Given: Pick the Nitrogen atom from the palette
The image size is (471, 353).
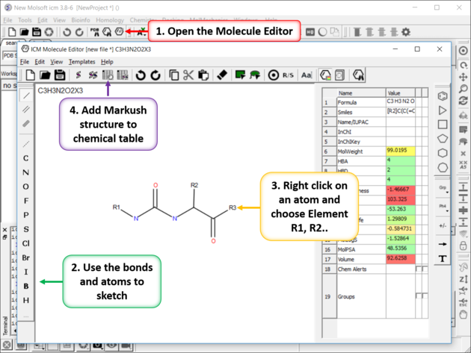Looking at the screenshot, I should pyautogui.click(x=26, y=172).
